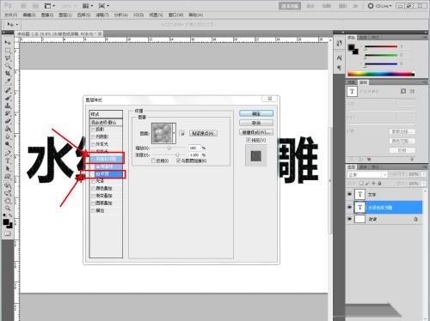Select the Rectangular Marquee tool
The height and width of the screenshot is (321, 430).
[8, 51]
